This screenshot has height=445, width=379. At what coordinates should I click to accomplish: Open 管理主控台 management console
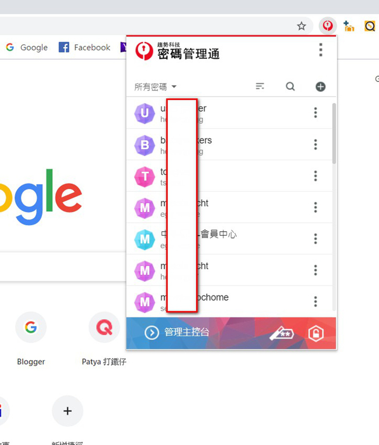(177, 332)
